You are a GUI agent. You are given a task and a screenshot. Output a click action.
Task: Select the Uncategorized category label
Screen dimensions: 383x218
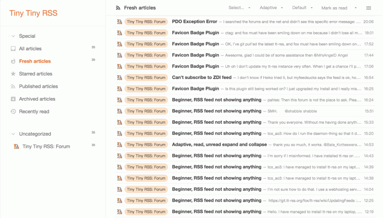[35, 134]
